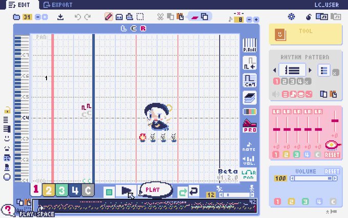The width and height of the screenshot is (348, 218).
Task: Select track C tab
Action: pos(88,190)
